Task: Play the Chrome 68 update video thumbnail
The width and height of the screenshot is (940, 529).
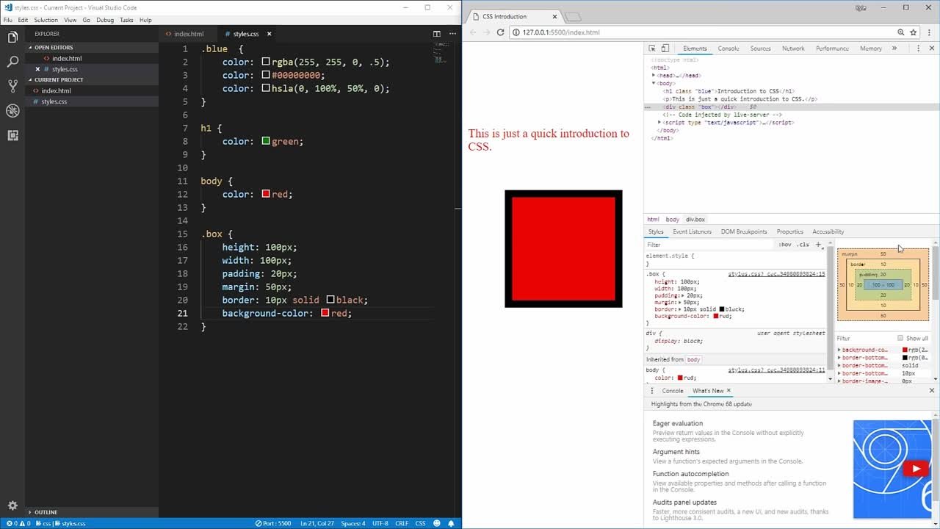Action: coord(915,469)
